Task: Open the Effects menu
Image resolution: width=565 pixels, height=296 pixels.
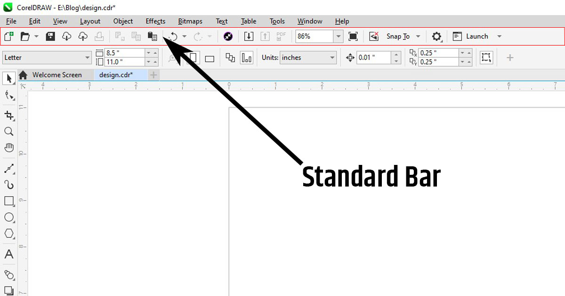Action: [x=155, y=21]
